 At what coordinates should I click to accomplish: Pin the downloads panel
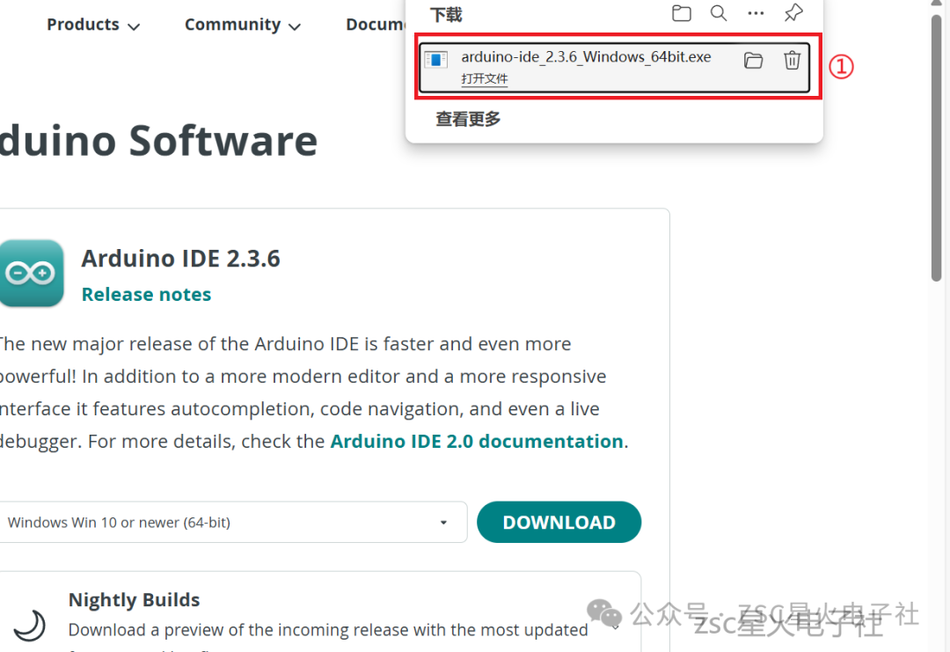coord(793,12)
